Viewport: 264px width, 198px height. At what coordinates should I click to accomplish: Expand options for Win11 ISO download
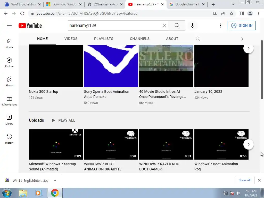[55, 180]
